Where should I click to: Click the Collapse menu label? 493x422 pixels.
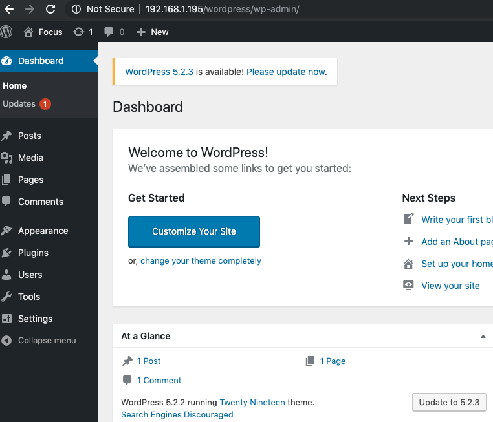47,341
